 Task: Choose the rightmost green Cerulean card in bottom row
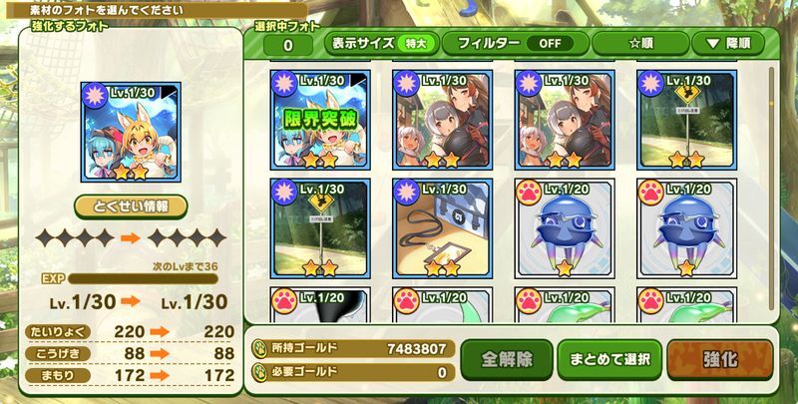[686, 304]
